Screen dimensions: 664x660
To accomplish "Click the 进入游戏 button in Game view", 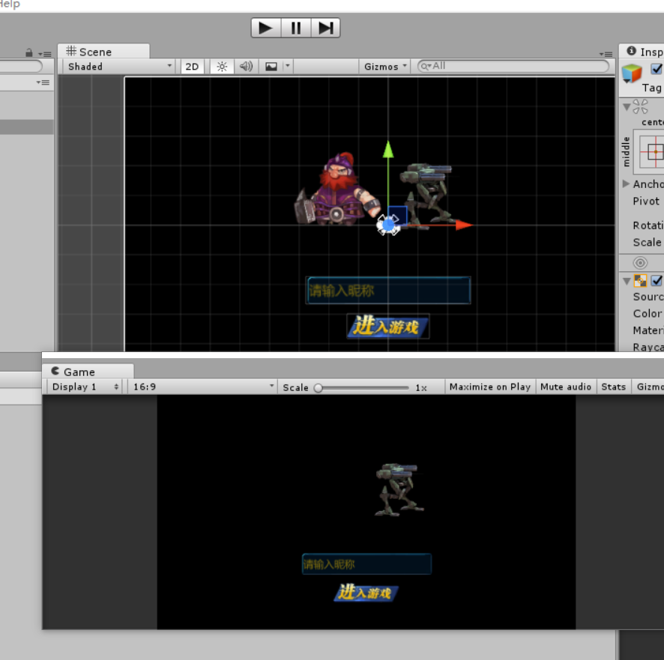I will tap(366, 593).
